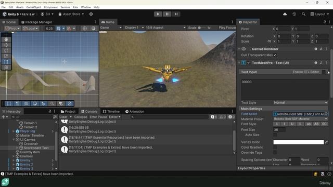This screenshot has width=333, height=187.
Task: Open the GameObject menu
Action: 33,7
